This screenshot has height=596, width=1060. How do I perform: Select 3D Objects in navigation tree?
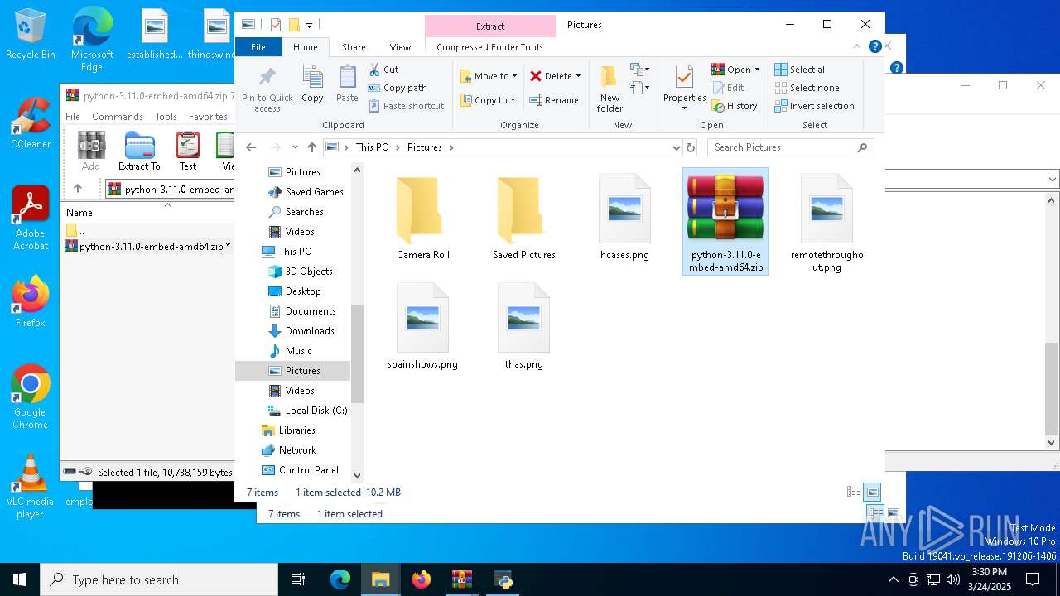tap(300, 272)
